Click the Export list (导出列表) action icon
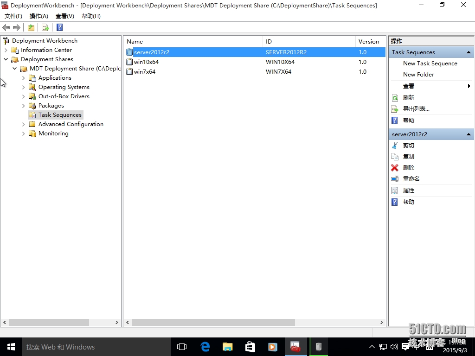The width and height of the screenshot is (475, 356). click(395, 109)
